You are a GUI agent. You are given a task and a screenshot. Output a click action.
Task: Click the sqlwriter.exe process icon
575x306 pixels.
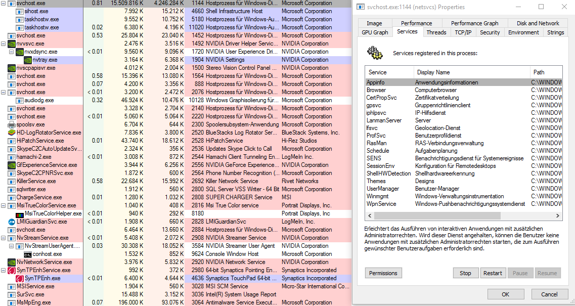click(x=11, y=189)
